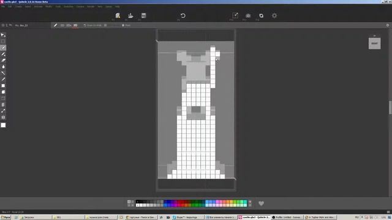Pick the pink palette swatch
The width and height of the screenshot is (392, 220).
click(x=217, y=202)
